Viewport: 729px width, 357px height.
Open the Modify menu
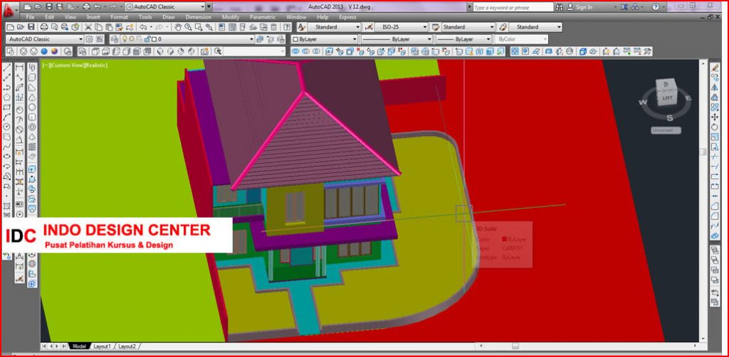coord(231,17)
